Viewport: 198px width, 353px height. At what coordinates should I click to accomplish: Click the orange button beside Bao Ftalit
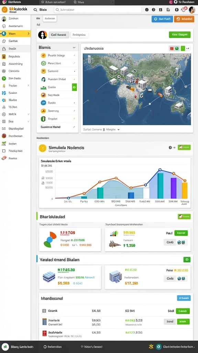(184, 19)
